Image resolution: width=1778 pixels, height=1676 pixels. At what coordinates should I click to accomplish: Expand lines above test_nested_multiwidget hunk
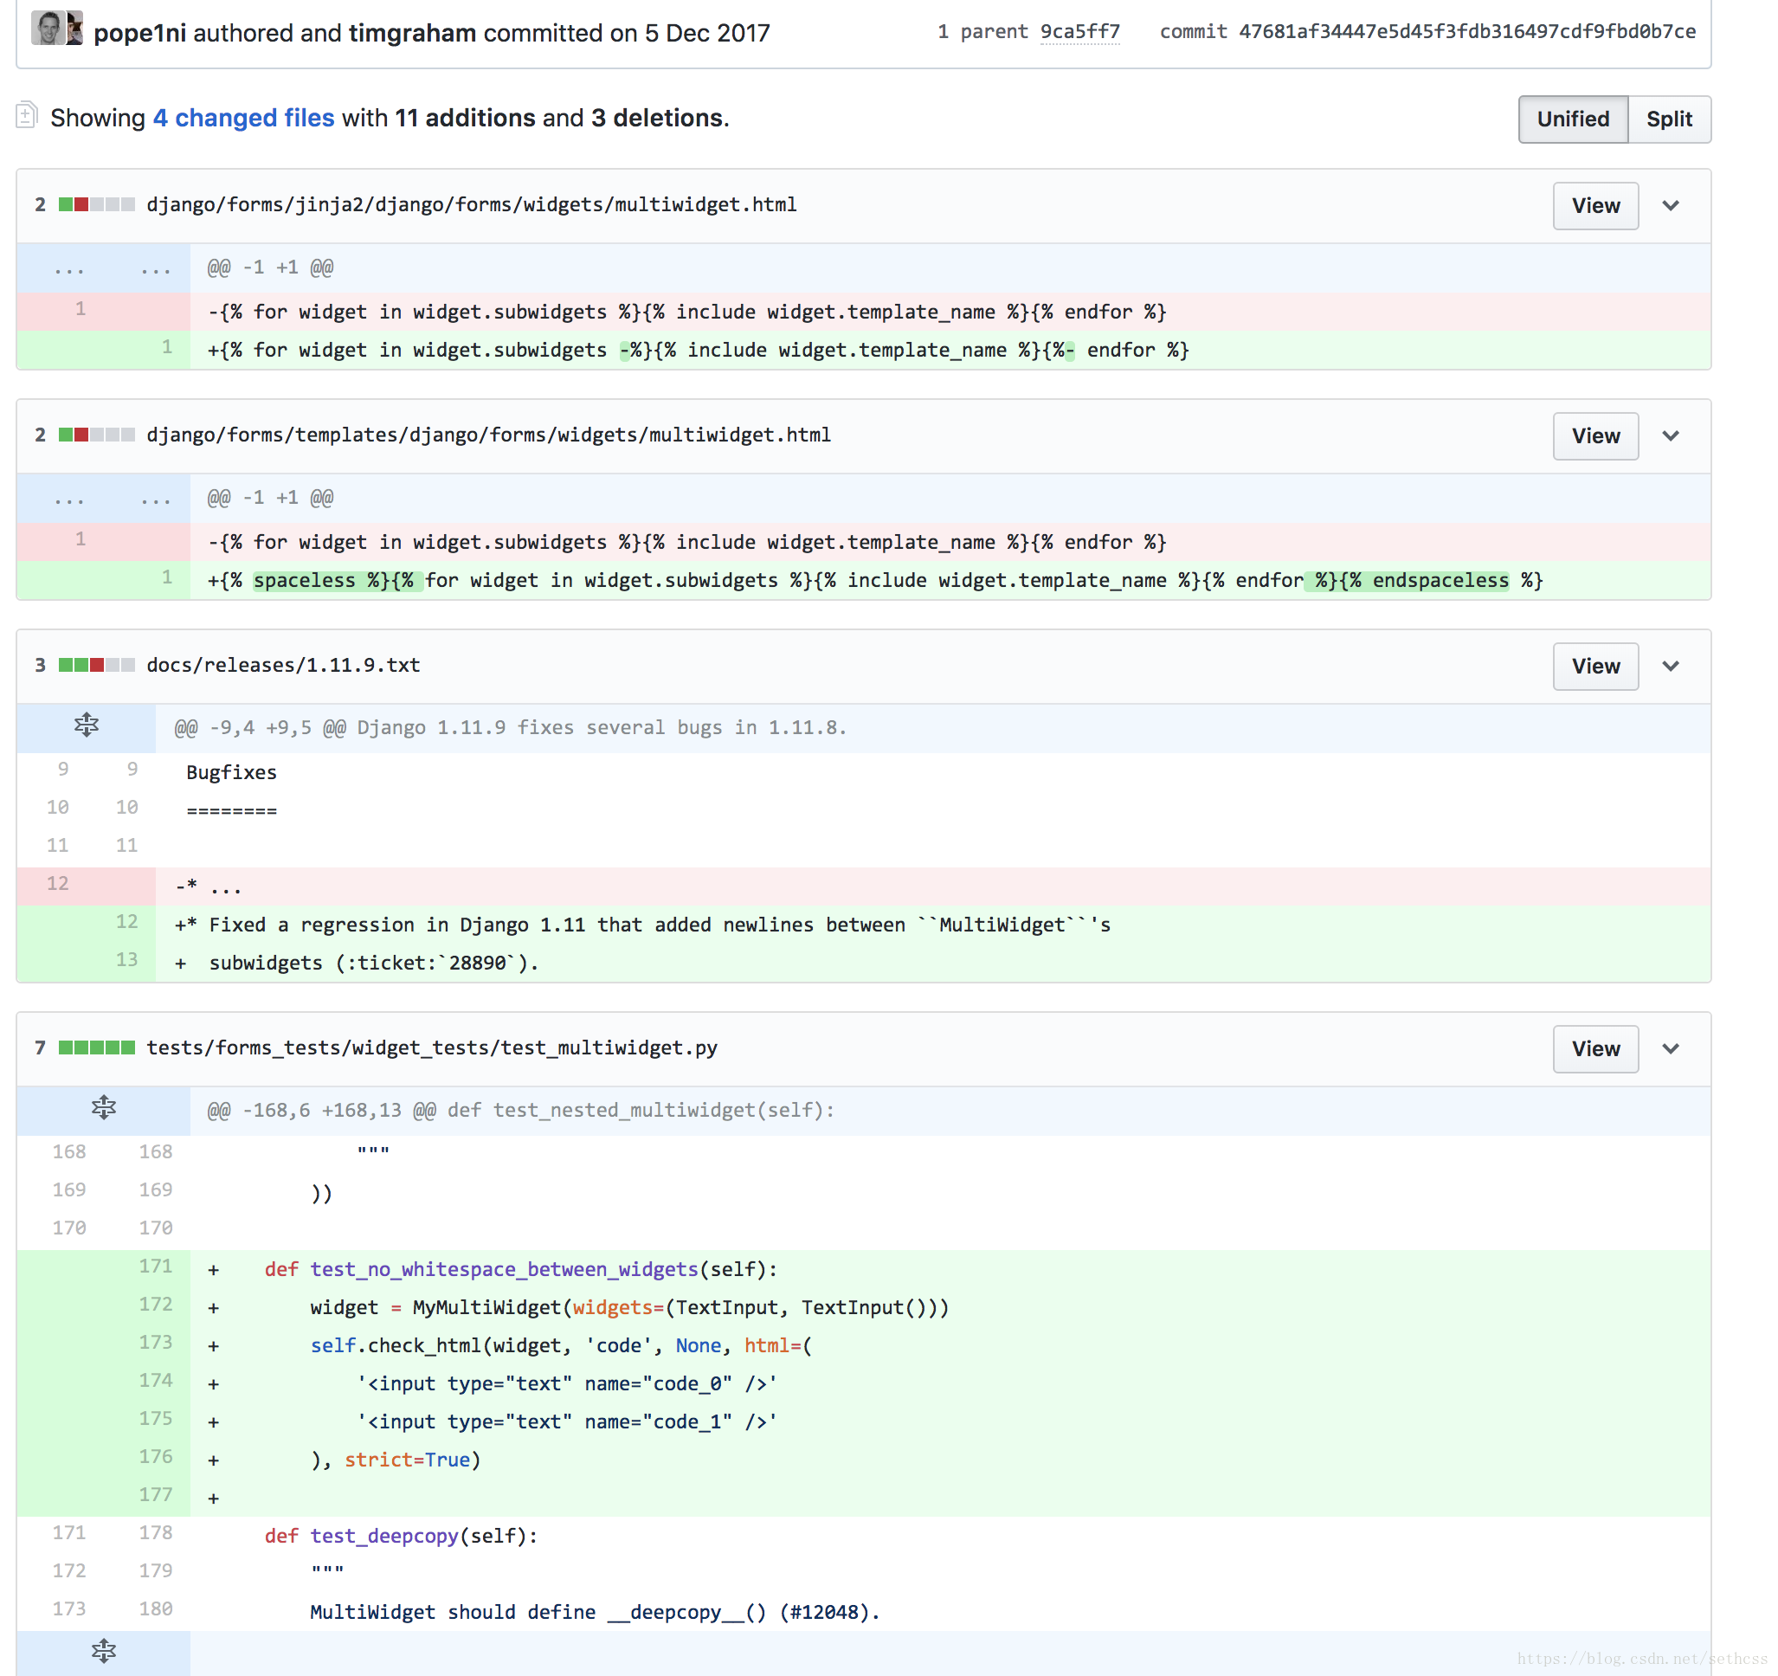pos(104,1110)
